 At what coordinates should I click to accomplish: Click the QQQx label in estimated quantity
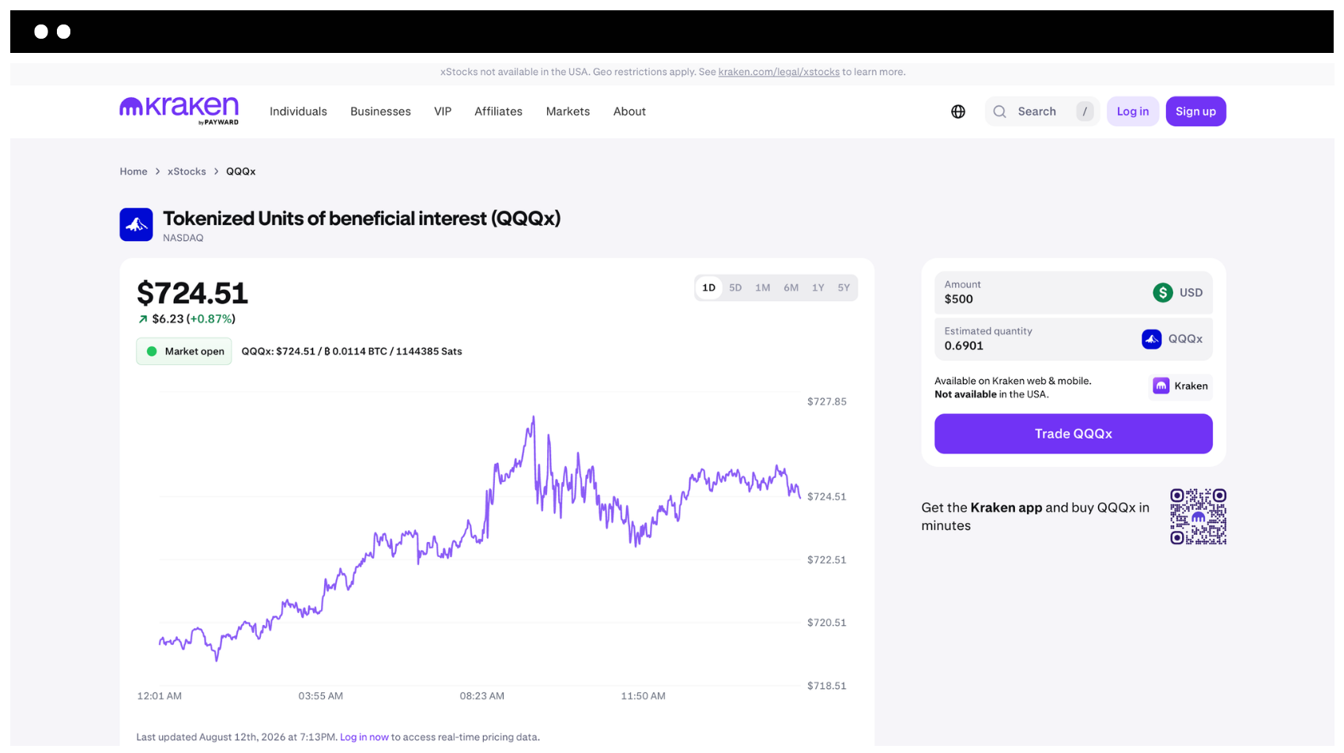[1185, 339]
